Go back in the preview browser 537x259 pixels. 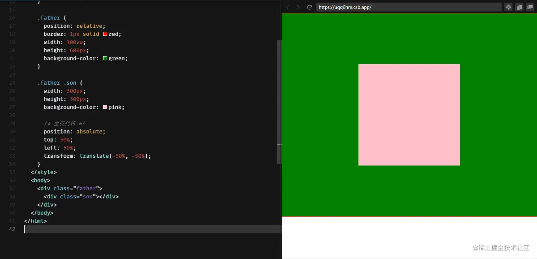[x=288, y=7]
